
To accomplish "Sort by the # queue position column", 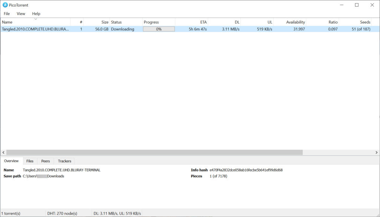I will coord(77,22).
